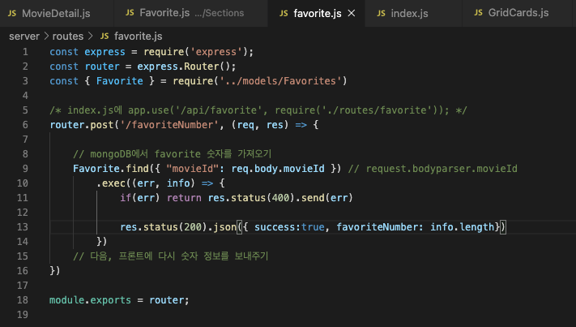Click line number 18 in gutter
The height and width of the screenshot is (327, 576).
[x=23, y=300]
